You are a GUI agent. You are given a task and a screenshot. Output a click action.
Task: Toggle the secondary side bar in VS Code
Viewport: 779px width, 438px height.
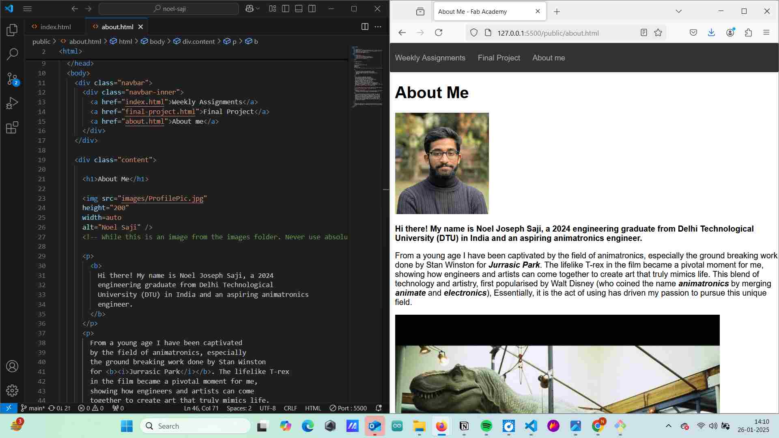pos(312,9)
